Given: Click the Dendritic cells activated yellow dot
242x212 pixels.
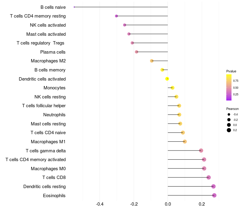Looking at the screenshot, I should pyautogui.click(x=167, y=79).
